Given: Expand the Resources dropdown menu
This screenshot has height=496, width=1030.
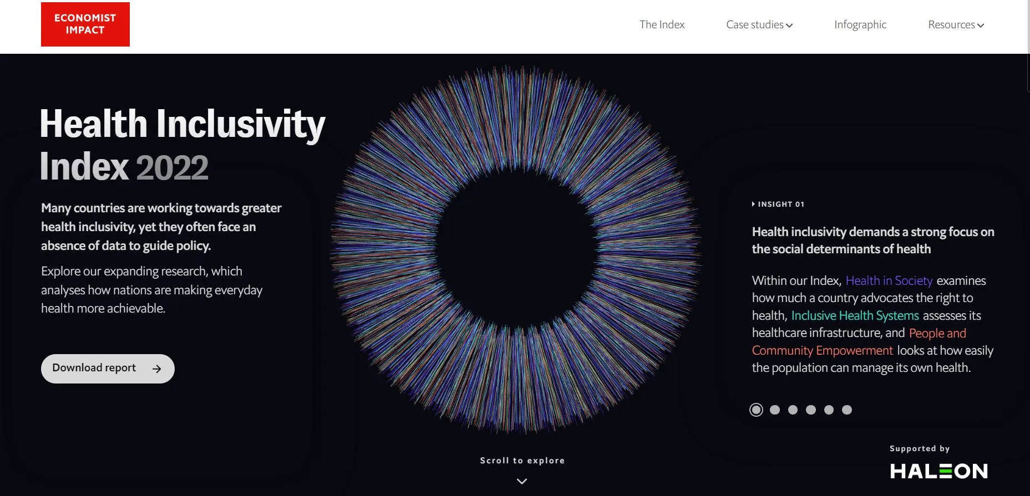Looking at the screenshot, I should point(956,25).
